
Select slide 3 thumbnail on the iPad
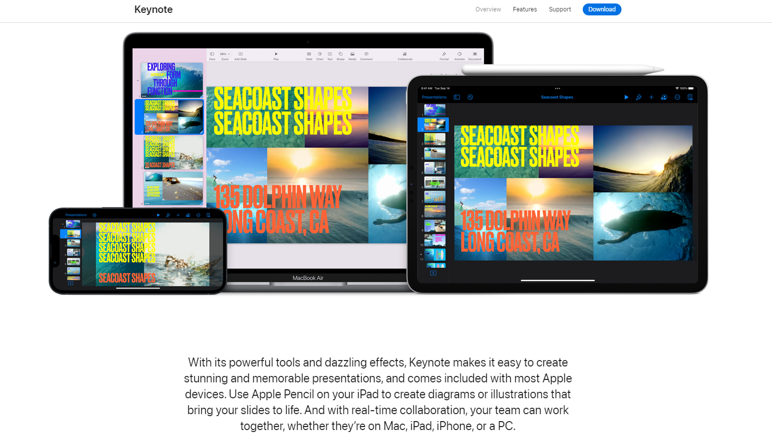435,139
